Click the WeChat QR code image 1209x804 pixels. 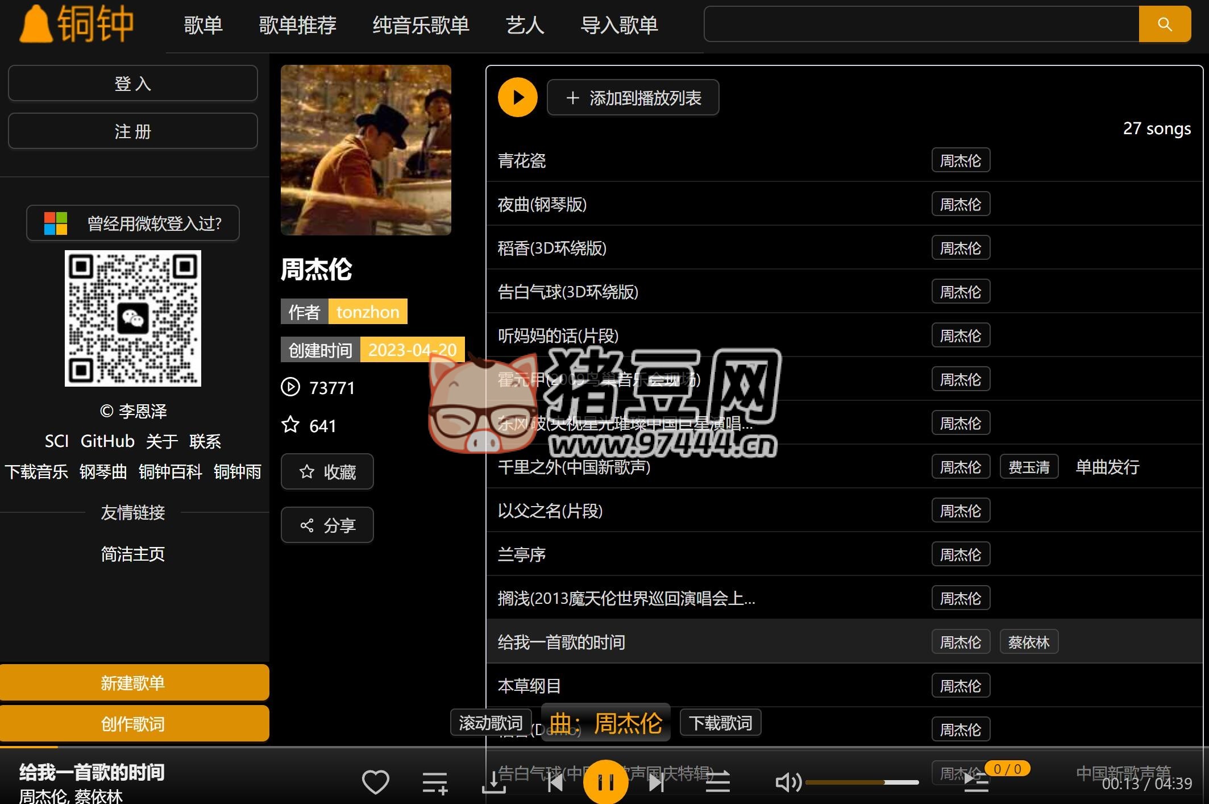pyautogui.click(x=133, y=318)
